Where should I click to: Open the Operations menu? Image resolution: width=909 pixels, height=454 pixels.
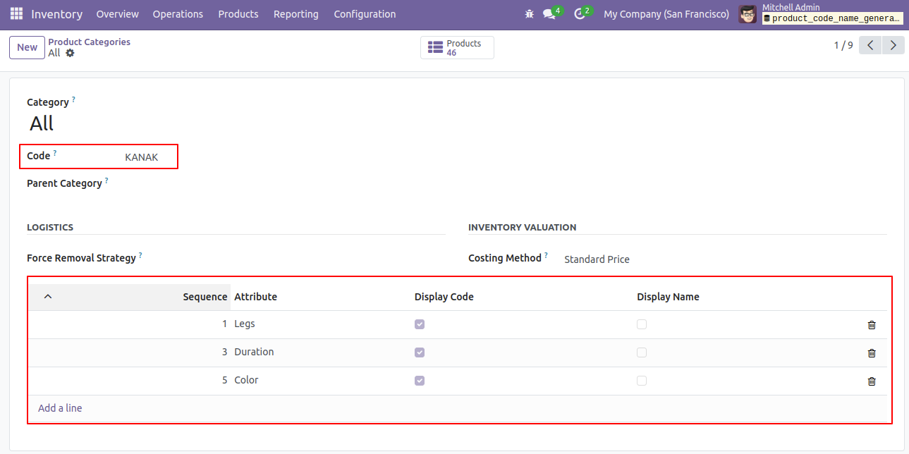tap(178, 14)
